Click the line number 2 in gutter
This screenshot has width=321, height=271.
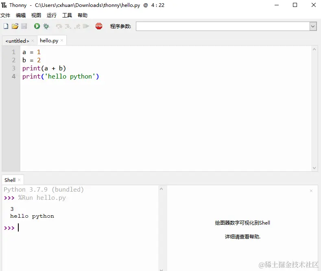[x=13, y=60]
